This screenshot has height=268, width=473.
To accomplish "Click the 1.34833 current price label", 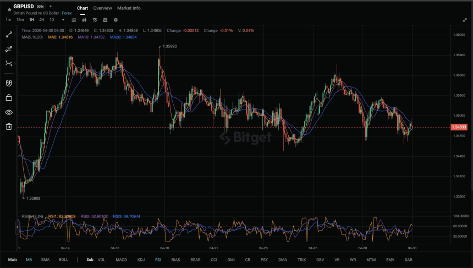I will tap(459, 127).
